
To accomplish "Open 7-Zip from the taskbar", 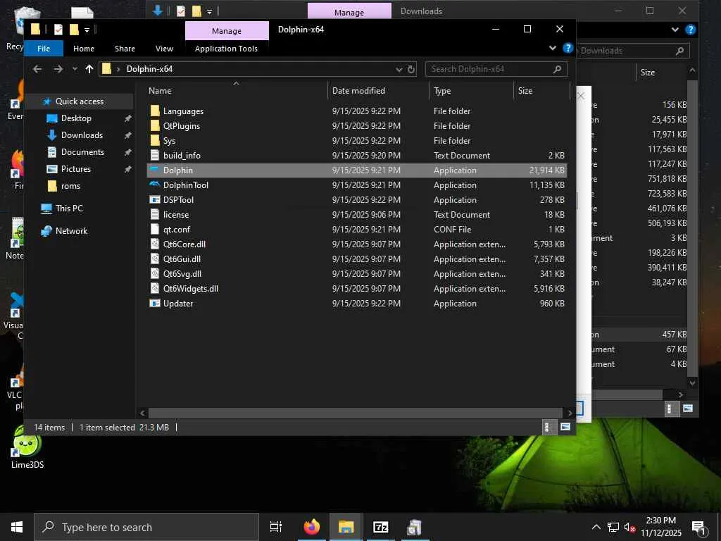I will [381, 527].
